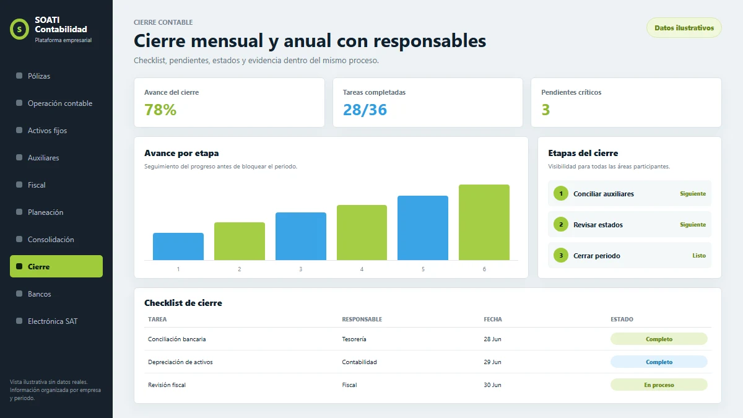Click the square icon beside Auxiliares

tap(19, 158)
